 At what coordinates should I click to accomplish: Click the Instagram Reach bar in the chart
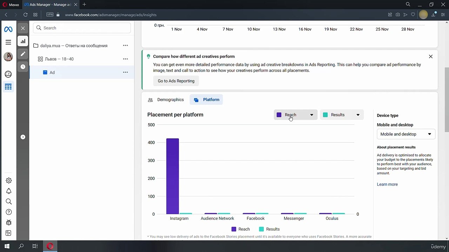(173, 176)
